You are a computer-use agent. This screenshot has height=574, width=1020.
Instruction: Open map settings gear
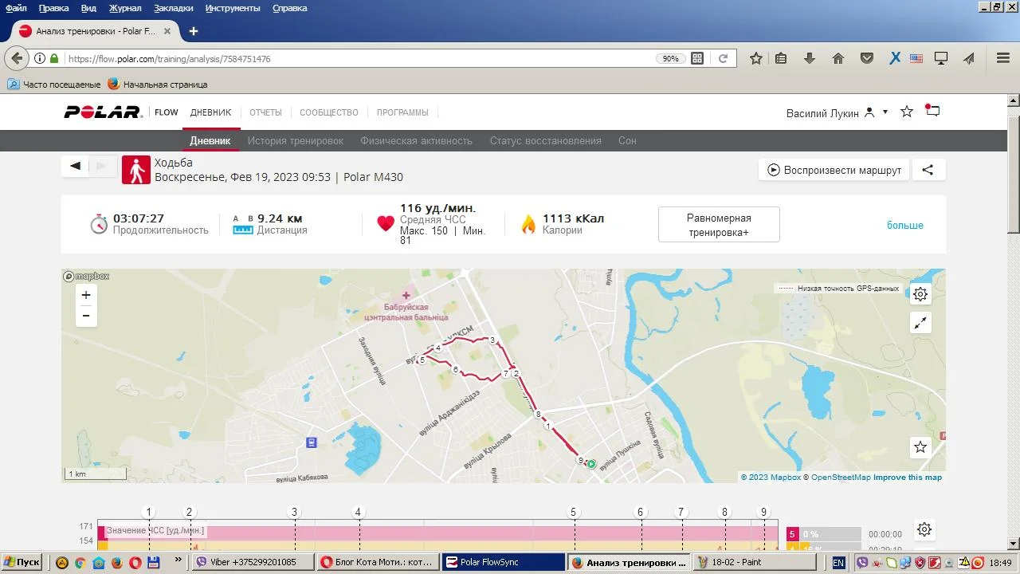pos(920,294)
